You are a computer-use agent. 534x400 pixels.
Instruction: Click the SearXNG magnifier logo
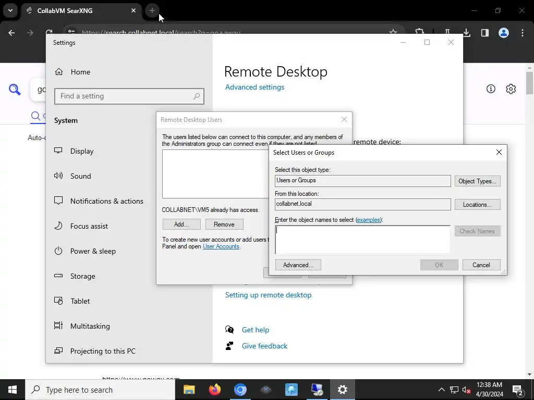pos(15,90)
